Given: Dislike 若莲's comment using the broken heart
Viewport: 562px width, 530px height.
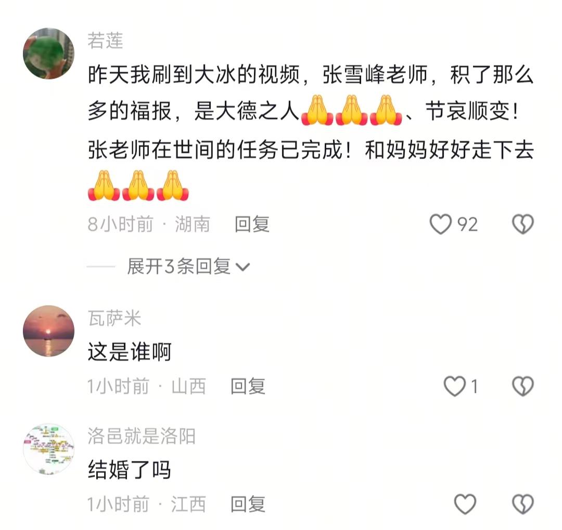Looking at the screenshot, I should tap(523, 224).
